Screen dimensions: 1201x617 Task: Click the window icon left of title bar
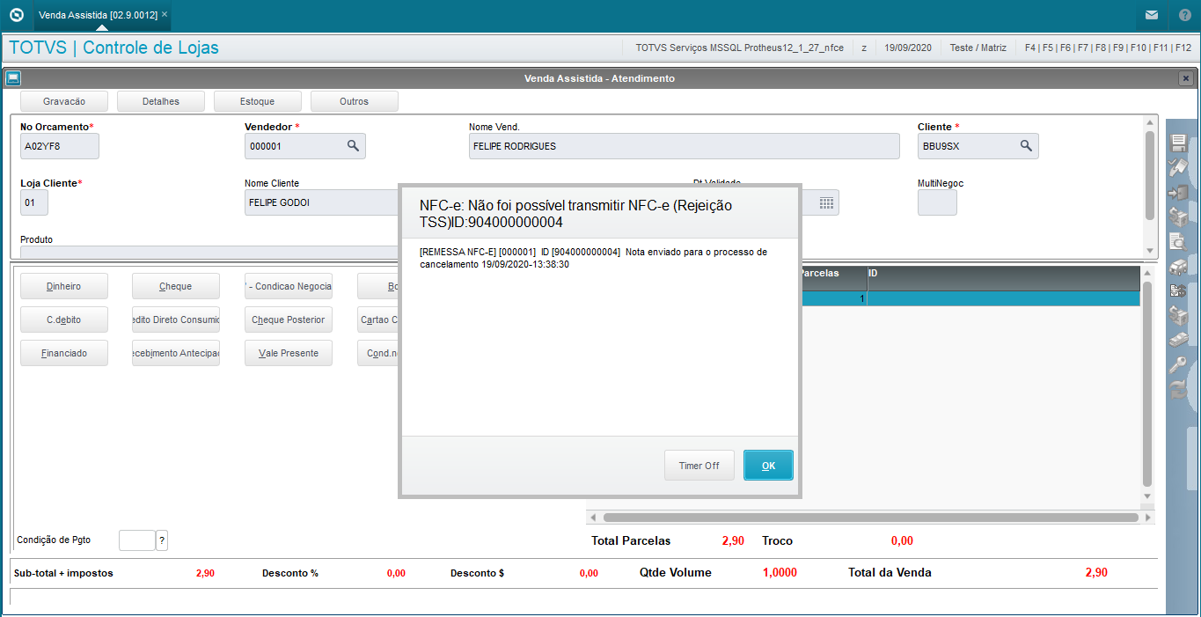[x=13, y=78]
